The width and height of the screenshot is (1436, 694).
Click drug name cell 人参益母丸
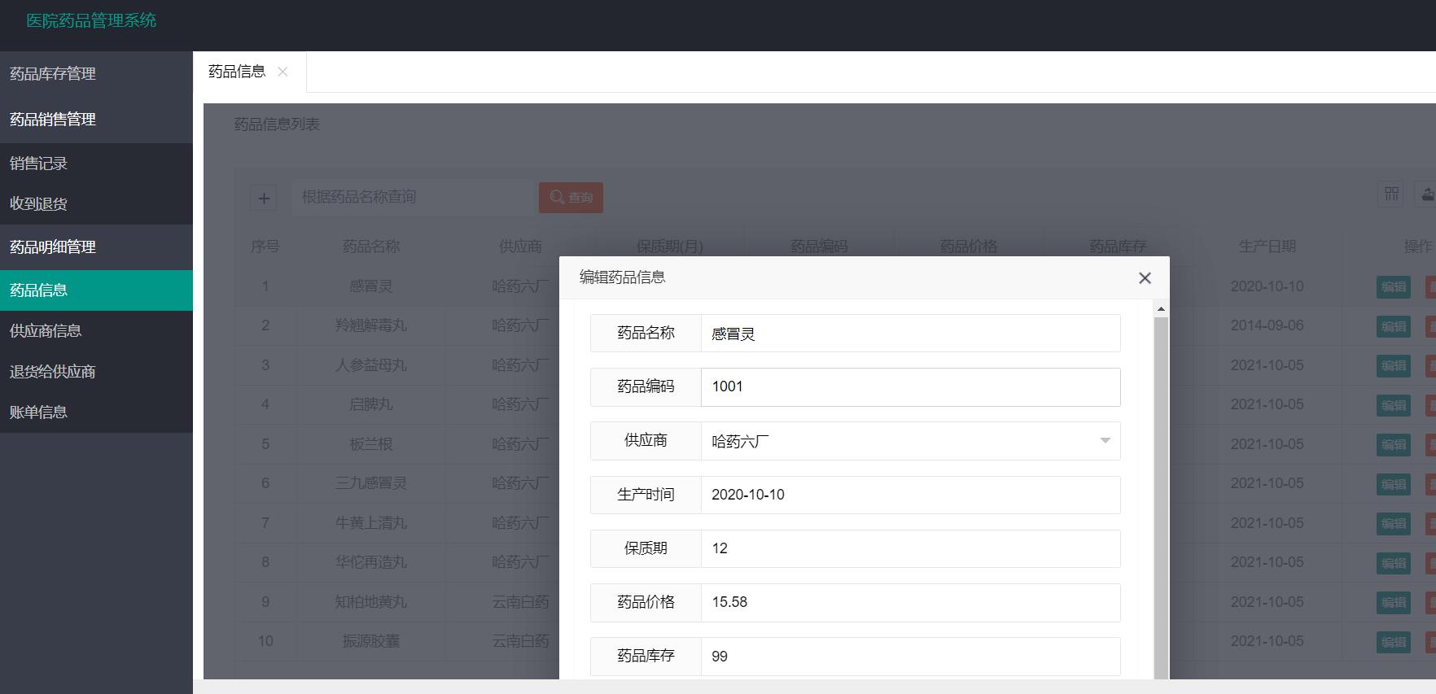coord(371,365)
